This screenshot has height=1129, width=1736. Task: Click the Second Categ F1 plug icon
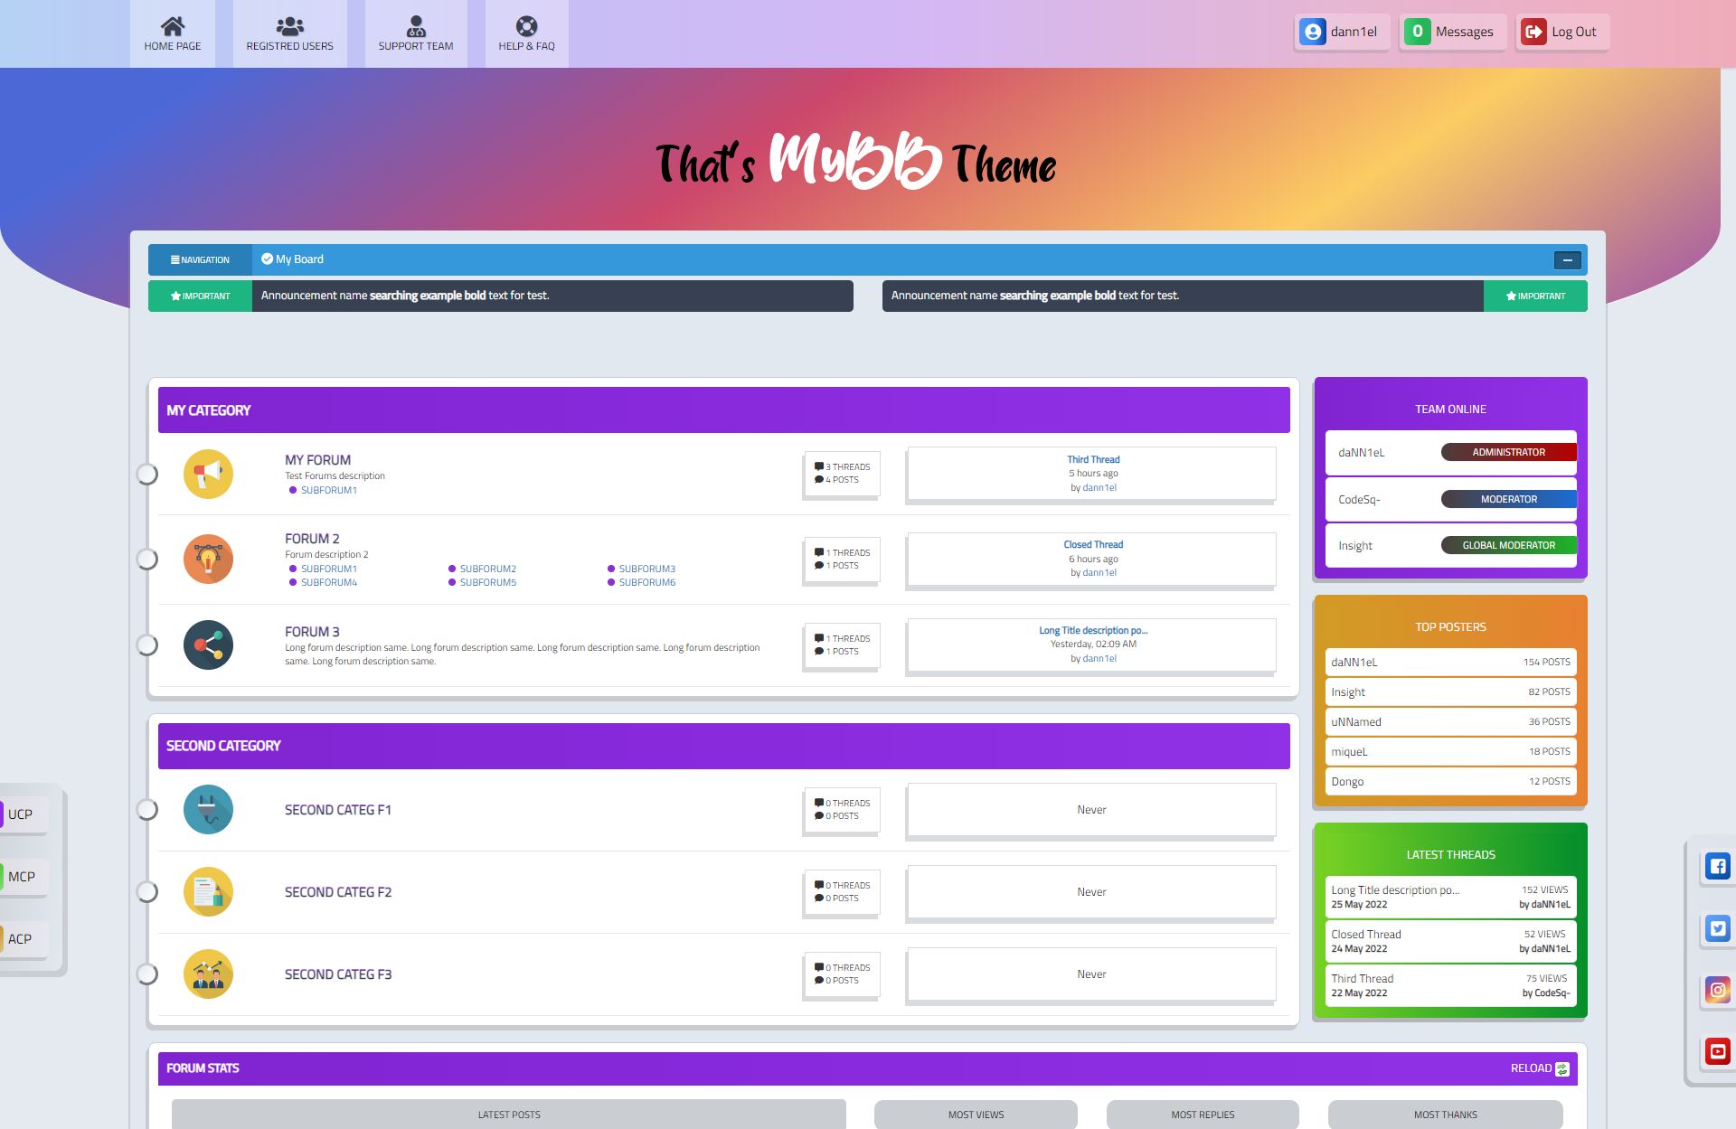208,809
